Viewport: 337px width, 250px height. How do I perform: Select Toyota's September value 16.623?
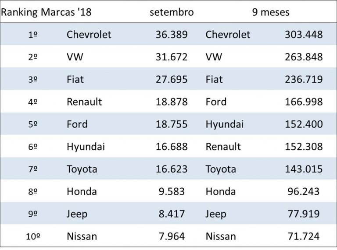[172, 169]
